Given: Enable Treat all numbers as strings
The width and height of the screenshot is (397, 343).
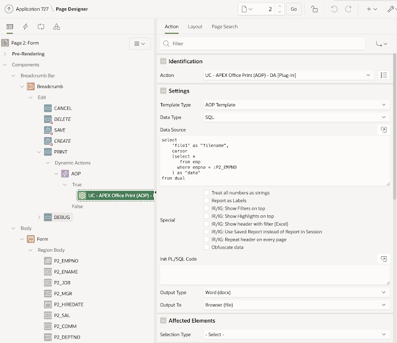Looking at the screenshot, I should pyautogui.click(x=207, y=193).
